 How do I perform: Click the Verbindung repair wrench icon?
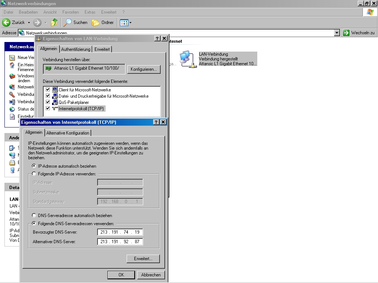pyautogui.click(x=12, y=94)
